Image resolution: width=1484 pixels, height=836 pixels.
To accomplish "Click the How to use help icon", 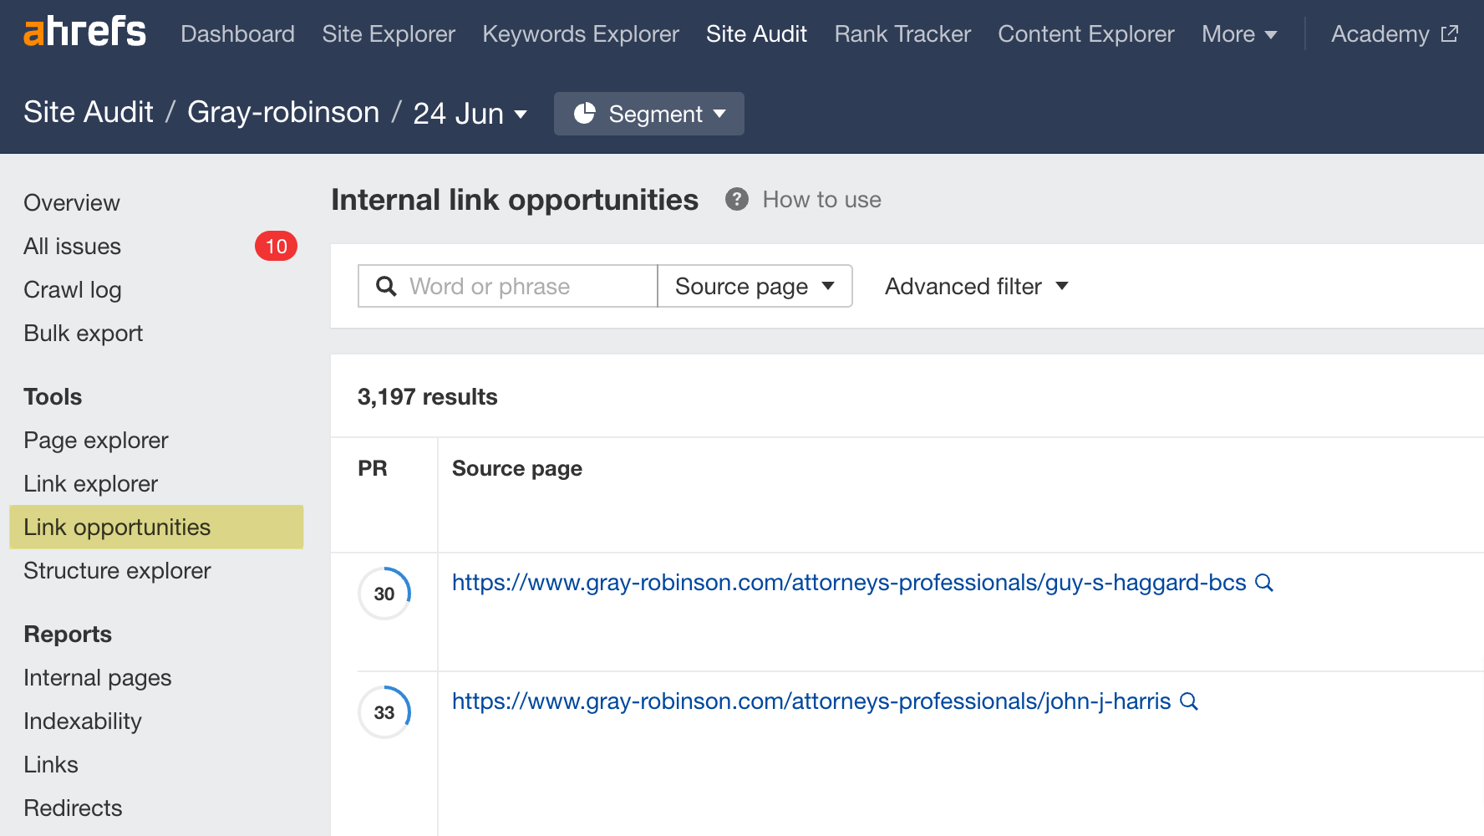I will (735, 199).
